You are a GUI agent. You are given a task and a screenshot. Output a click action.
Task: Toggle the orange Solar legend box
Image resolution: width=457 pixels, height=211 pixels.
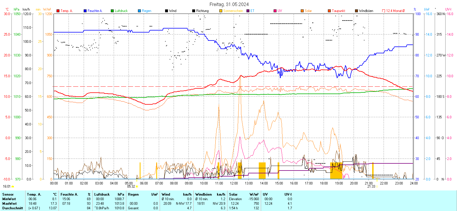coord(302,11)
